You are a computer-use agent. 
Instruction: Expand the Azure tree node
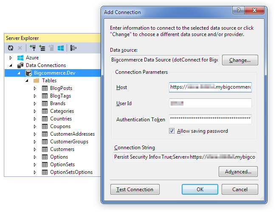coord(11,58)
